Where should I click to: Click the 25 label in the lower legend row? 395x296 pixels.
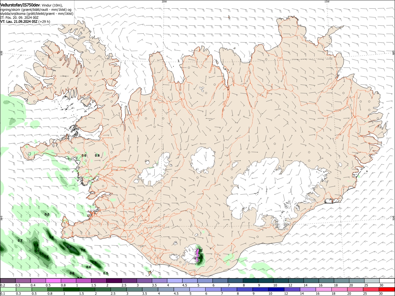tap(365, 294)
